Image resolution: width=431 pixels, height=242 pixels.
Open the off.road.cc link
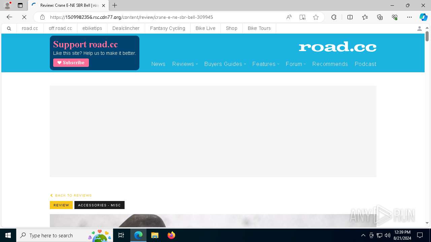click(60, 28)
